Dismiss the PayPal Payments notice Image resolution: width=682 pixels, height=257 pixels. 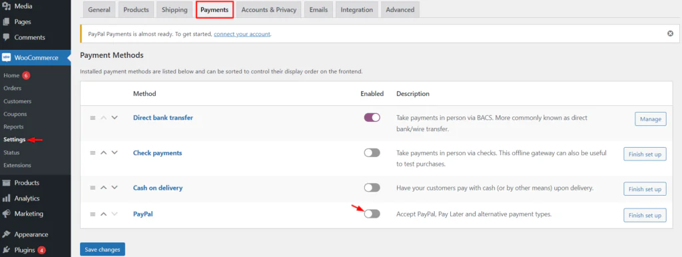click(x=670, y=33)
